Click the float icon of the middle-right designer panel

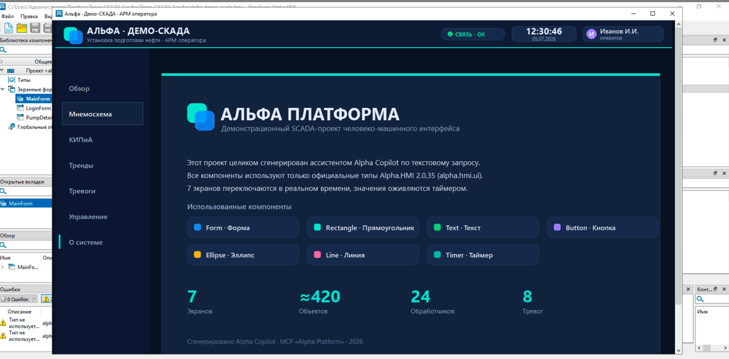715,173
